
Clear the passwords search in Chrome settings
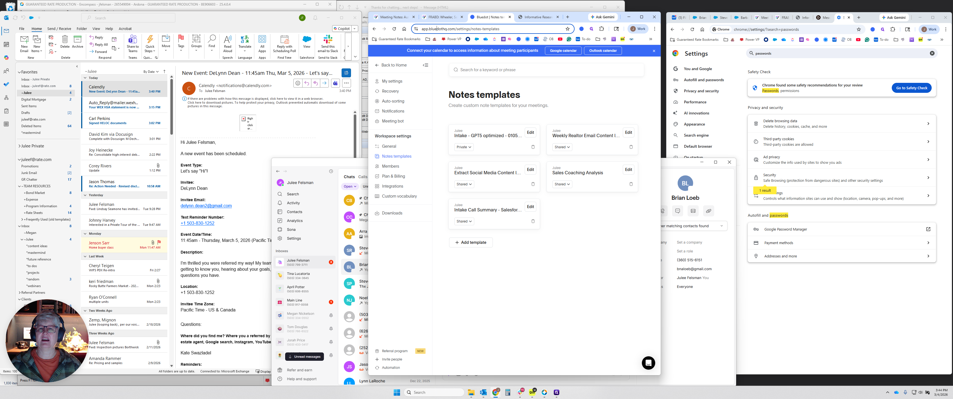coord(932,53)
